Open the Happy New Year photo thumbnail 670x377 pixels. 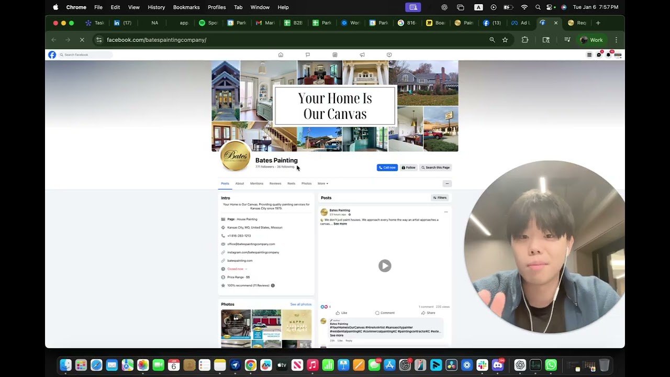coord(297,324)
